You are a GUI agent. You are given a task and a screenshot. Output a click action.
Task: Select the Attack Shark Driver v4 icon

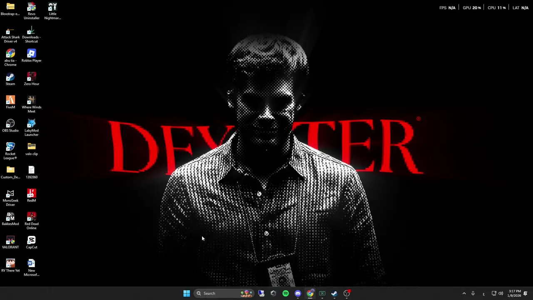[x=10, y=35]
